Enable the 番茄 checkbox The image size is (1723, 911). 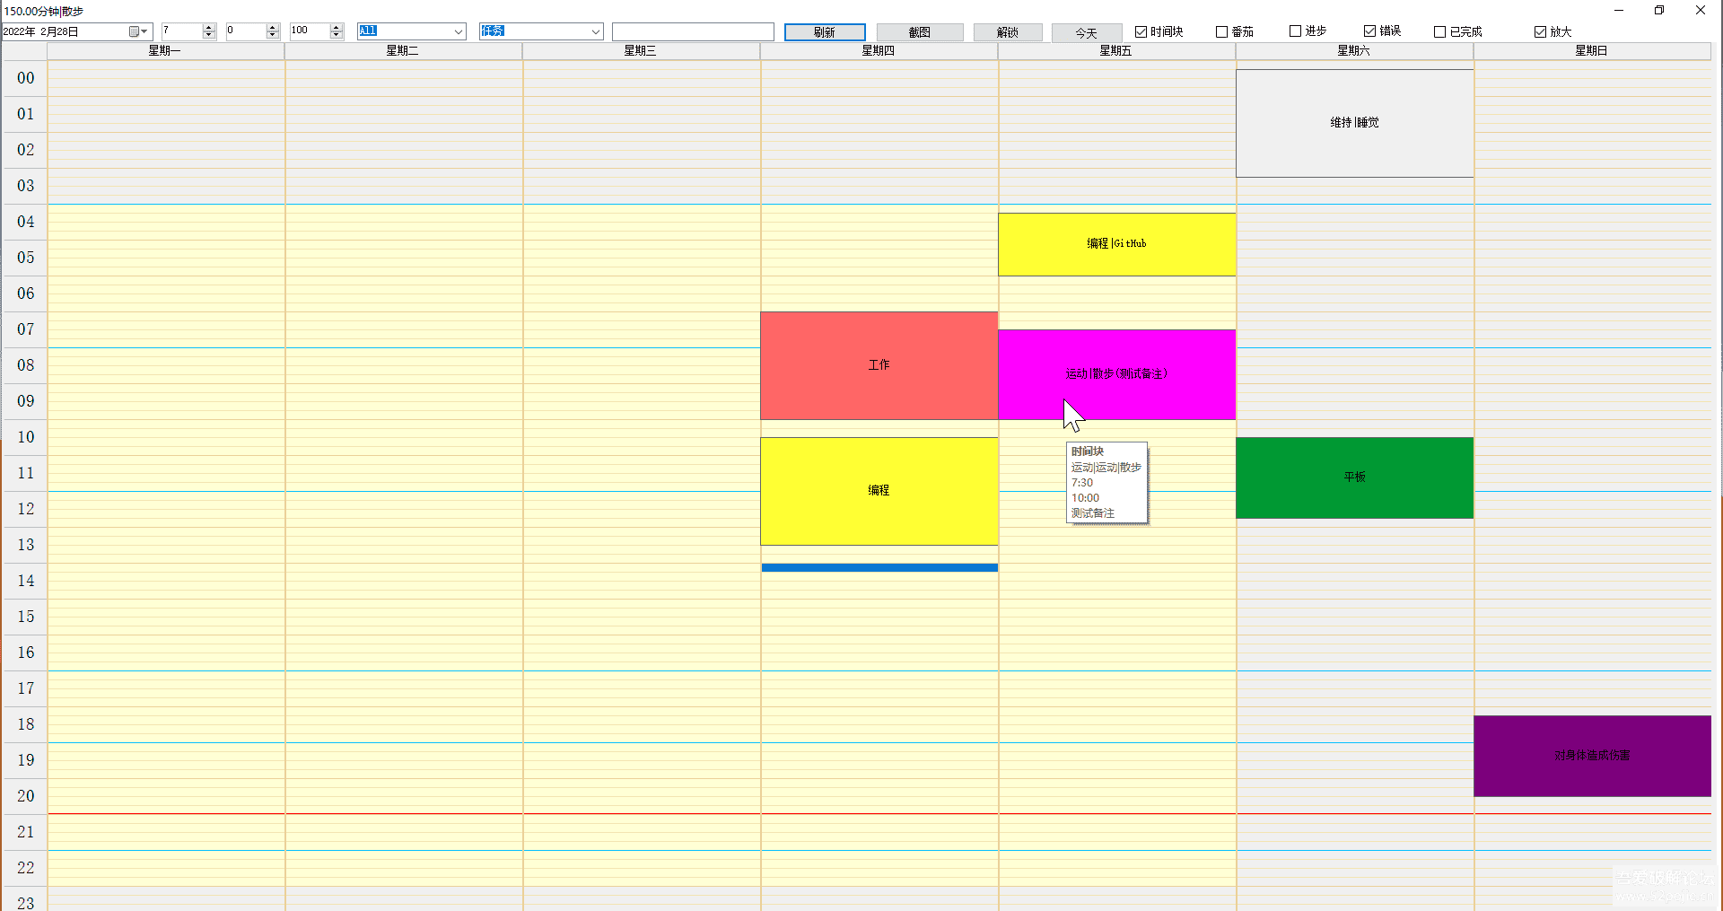click(x=1221, y=31)
